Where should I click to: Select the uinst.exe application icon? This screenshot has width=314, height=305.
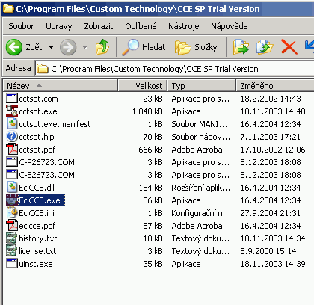[12, 264]
